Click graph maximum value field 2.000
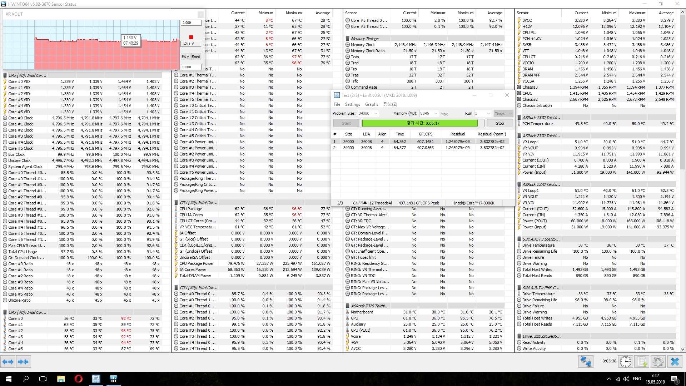The height and width of the screenshot is (386, 686). tap(190, 23)
